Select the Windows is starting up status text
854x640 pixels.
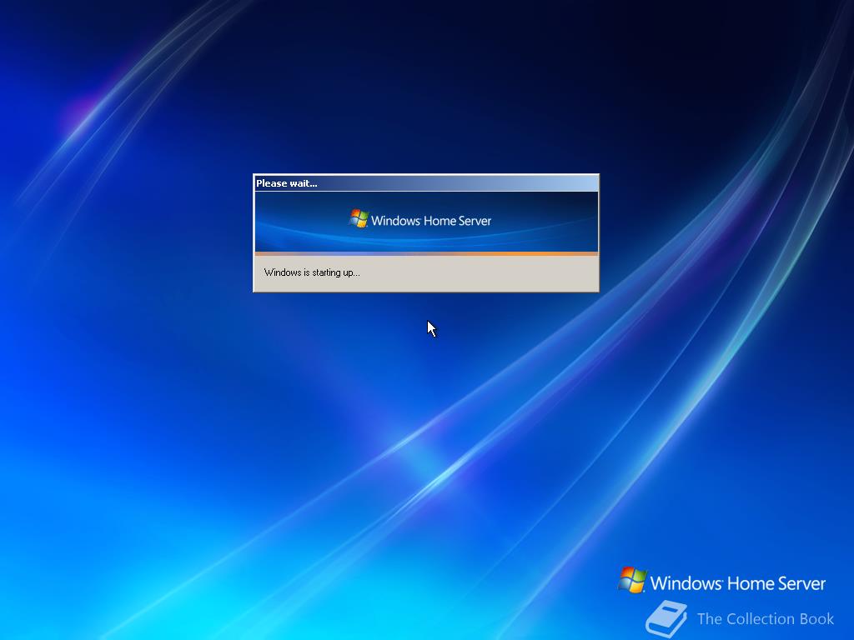[x=311, y=272]
